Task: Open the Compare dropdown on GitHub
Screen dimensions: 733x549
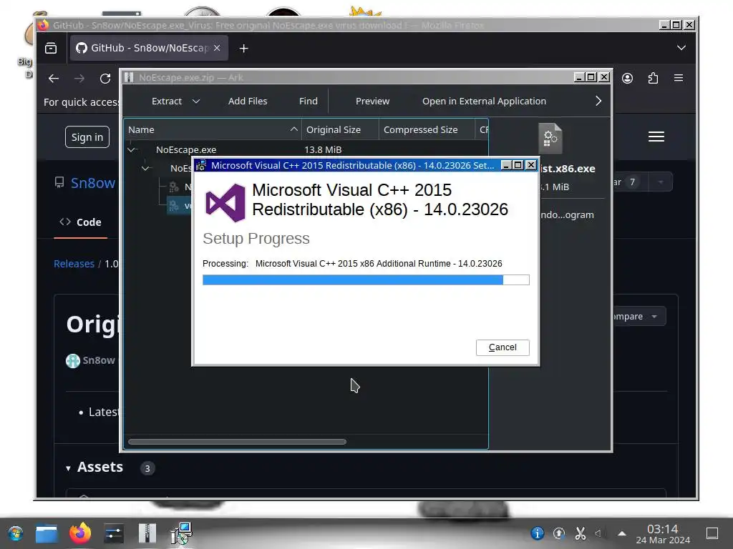Action: [639, 317]
